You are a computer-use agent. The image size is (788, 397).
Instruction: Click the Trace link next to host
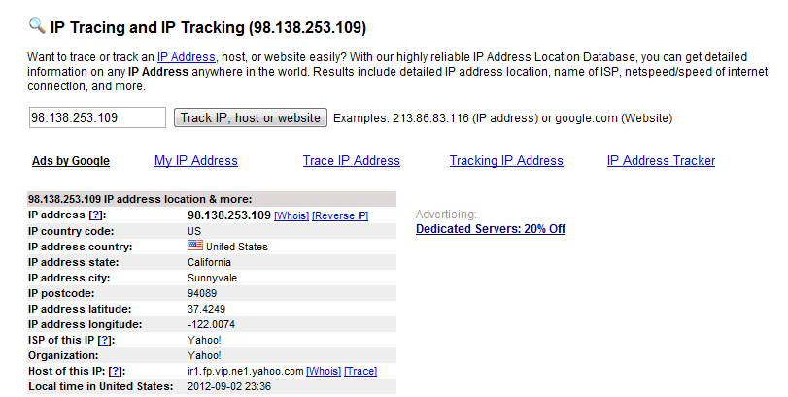(360, 372)
